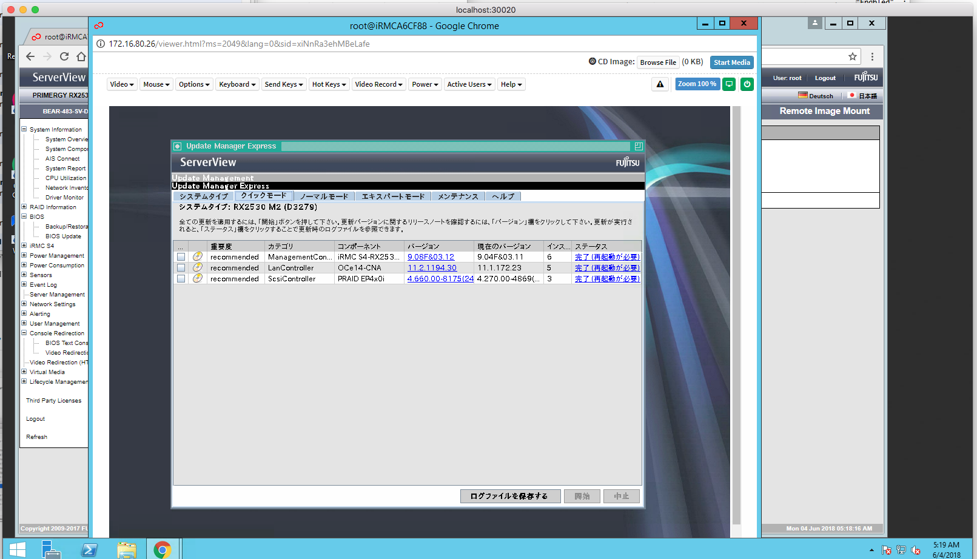Click the Logout link in iRMC header

825,78
